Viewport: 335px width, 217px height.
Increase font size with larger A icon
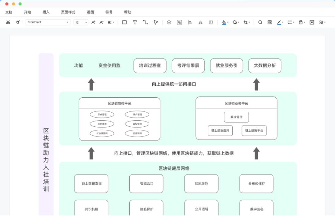click(x=93, y=22)
